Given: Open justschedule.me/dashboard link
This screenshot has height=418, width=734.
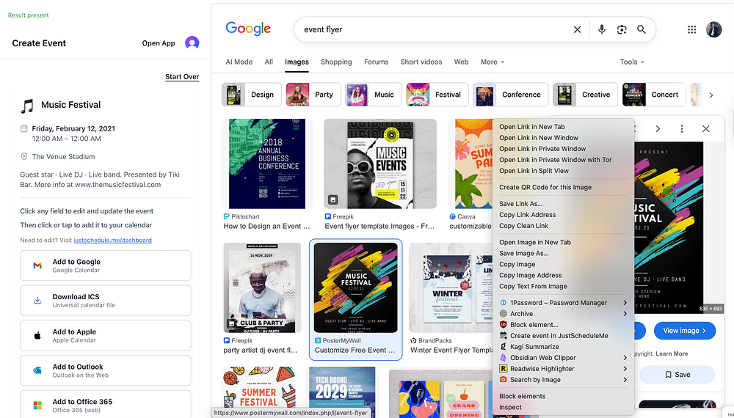Looking at the screenshot, I should pyautogui.click(x=112, y=240).
